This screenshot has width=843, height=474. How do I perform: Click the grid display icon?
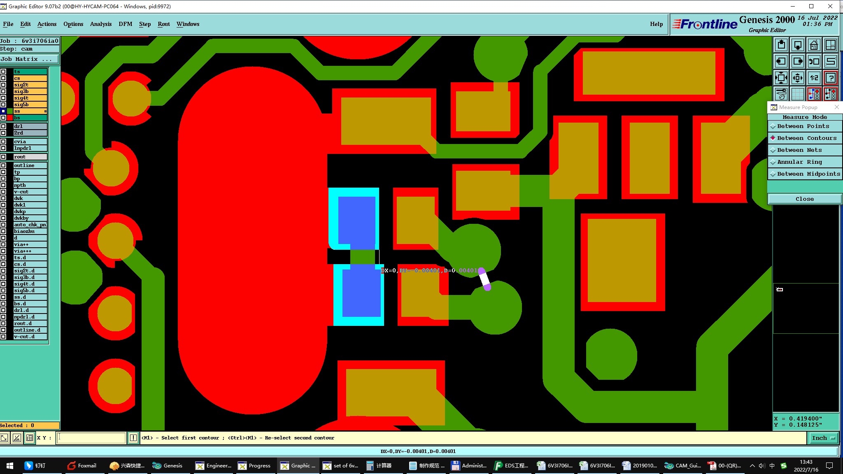pos(797,94)
